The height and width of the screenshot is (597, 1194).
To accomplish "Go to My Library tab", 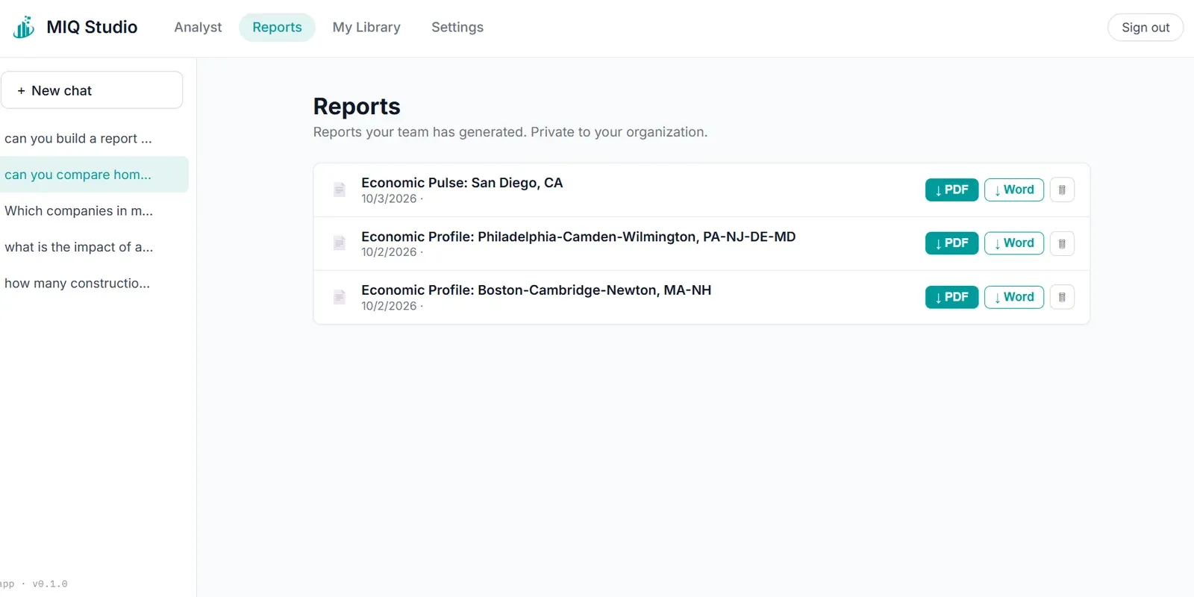I will 366,28.
